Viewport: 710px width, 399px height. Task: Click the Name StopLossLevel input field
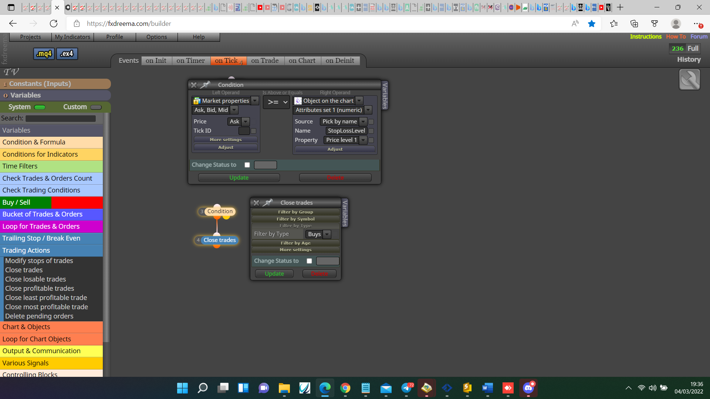point(346,131)
